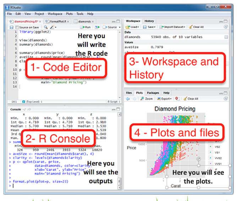237x201 pixels.
Task: Refresh the workspace panel
Action: click(226, 27)
